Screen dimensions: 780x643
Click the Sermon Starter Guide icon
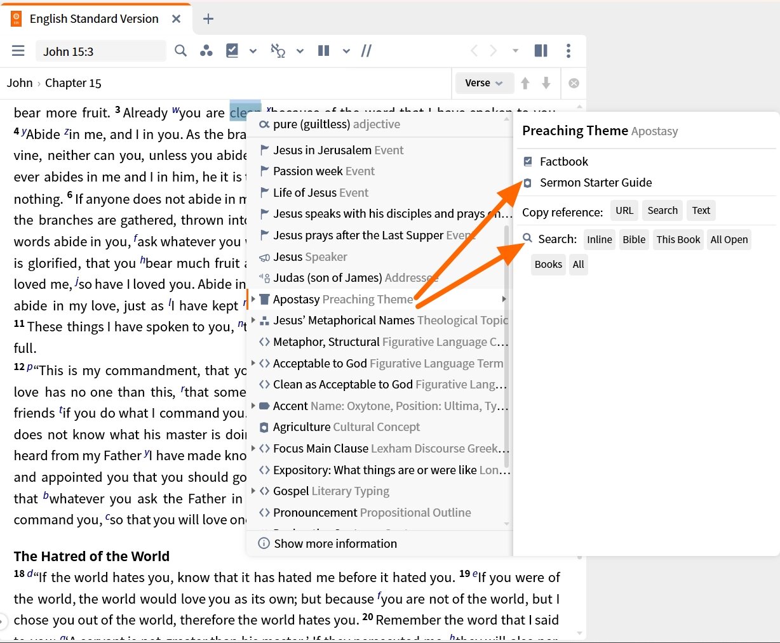pos(528,183)
